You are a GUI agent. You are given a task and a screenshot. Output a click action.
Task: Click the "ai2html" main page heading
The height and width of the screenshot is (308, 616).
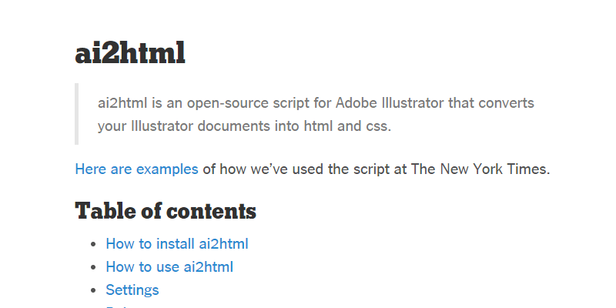click(130, 53)
